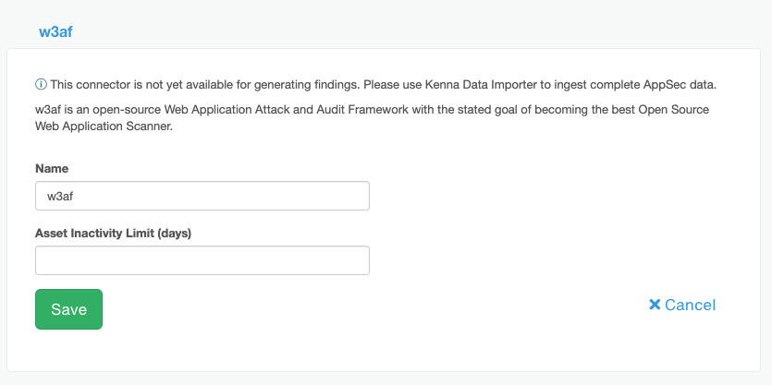
Task: Focus the Asset Inactivity Limit input field
Action: pyautogui.click(x=202, y=260)
